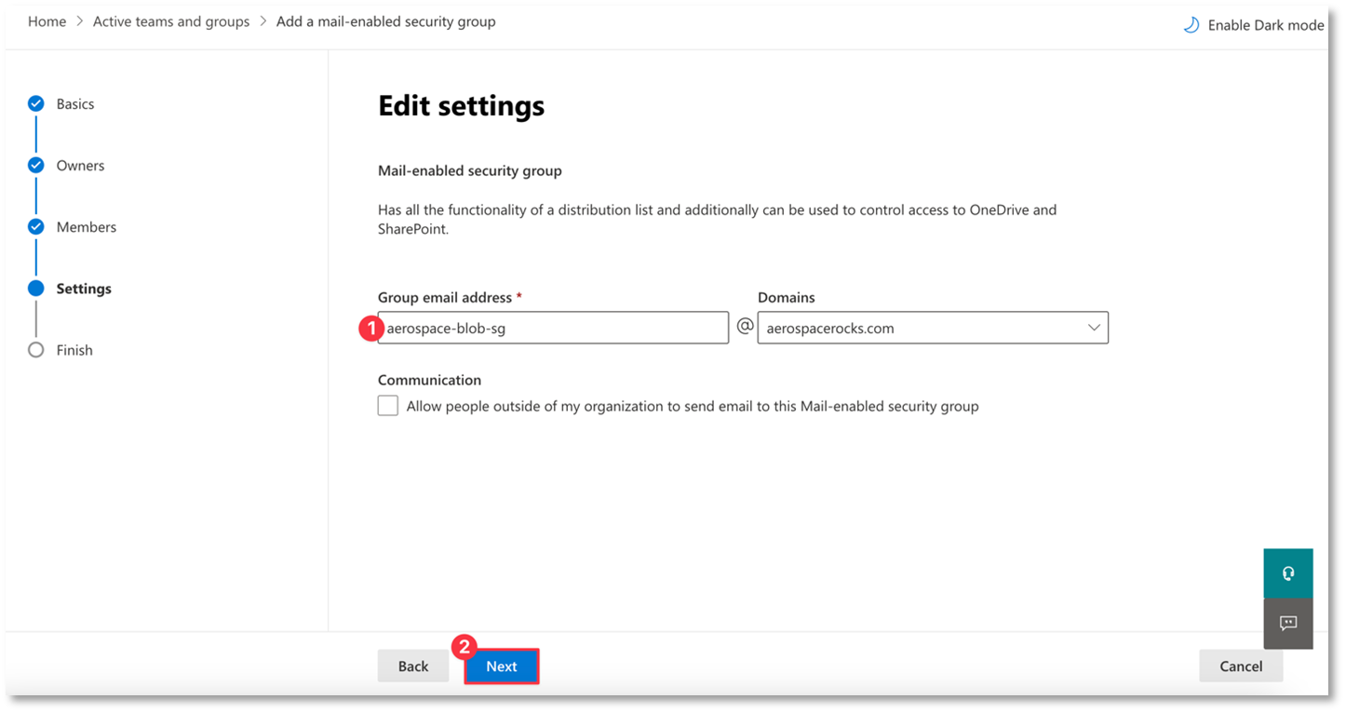Open the Home breadcrumb link

(47, 21)
